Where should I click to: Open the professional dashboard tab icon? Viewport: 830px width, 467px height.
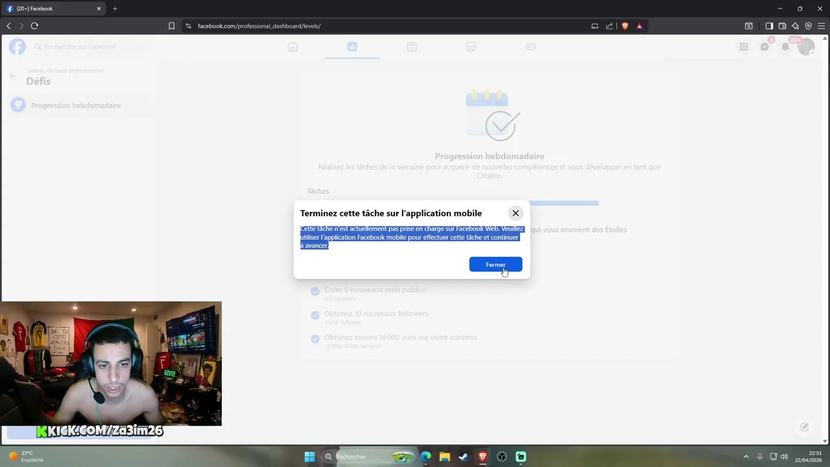click(352, 47)
